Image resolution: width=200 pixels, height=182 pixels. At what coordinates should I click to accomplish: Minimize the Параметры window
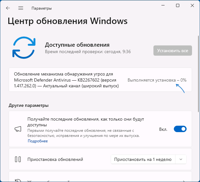pyautogui.click(x=163, y=5)
